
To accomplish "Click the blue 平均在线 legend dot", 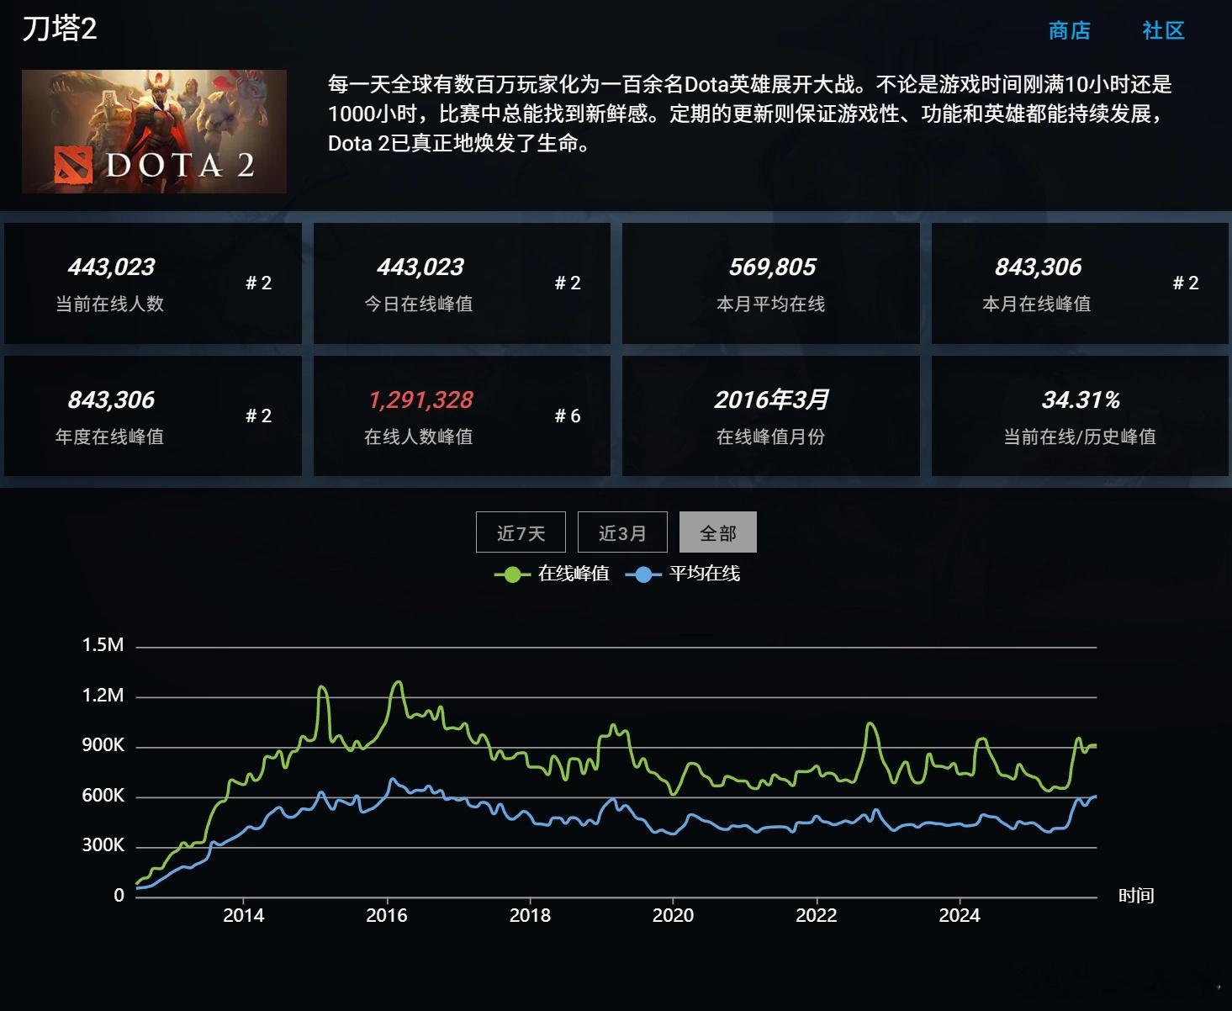I will click(642, 574).
